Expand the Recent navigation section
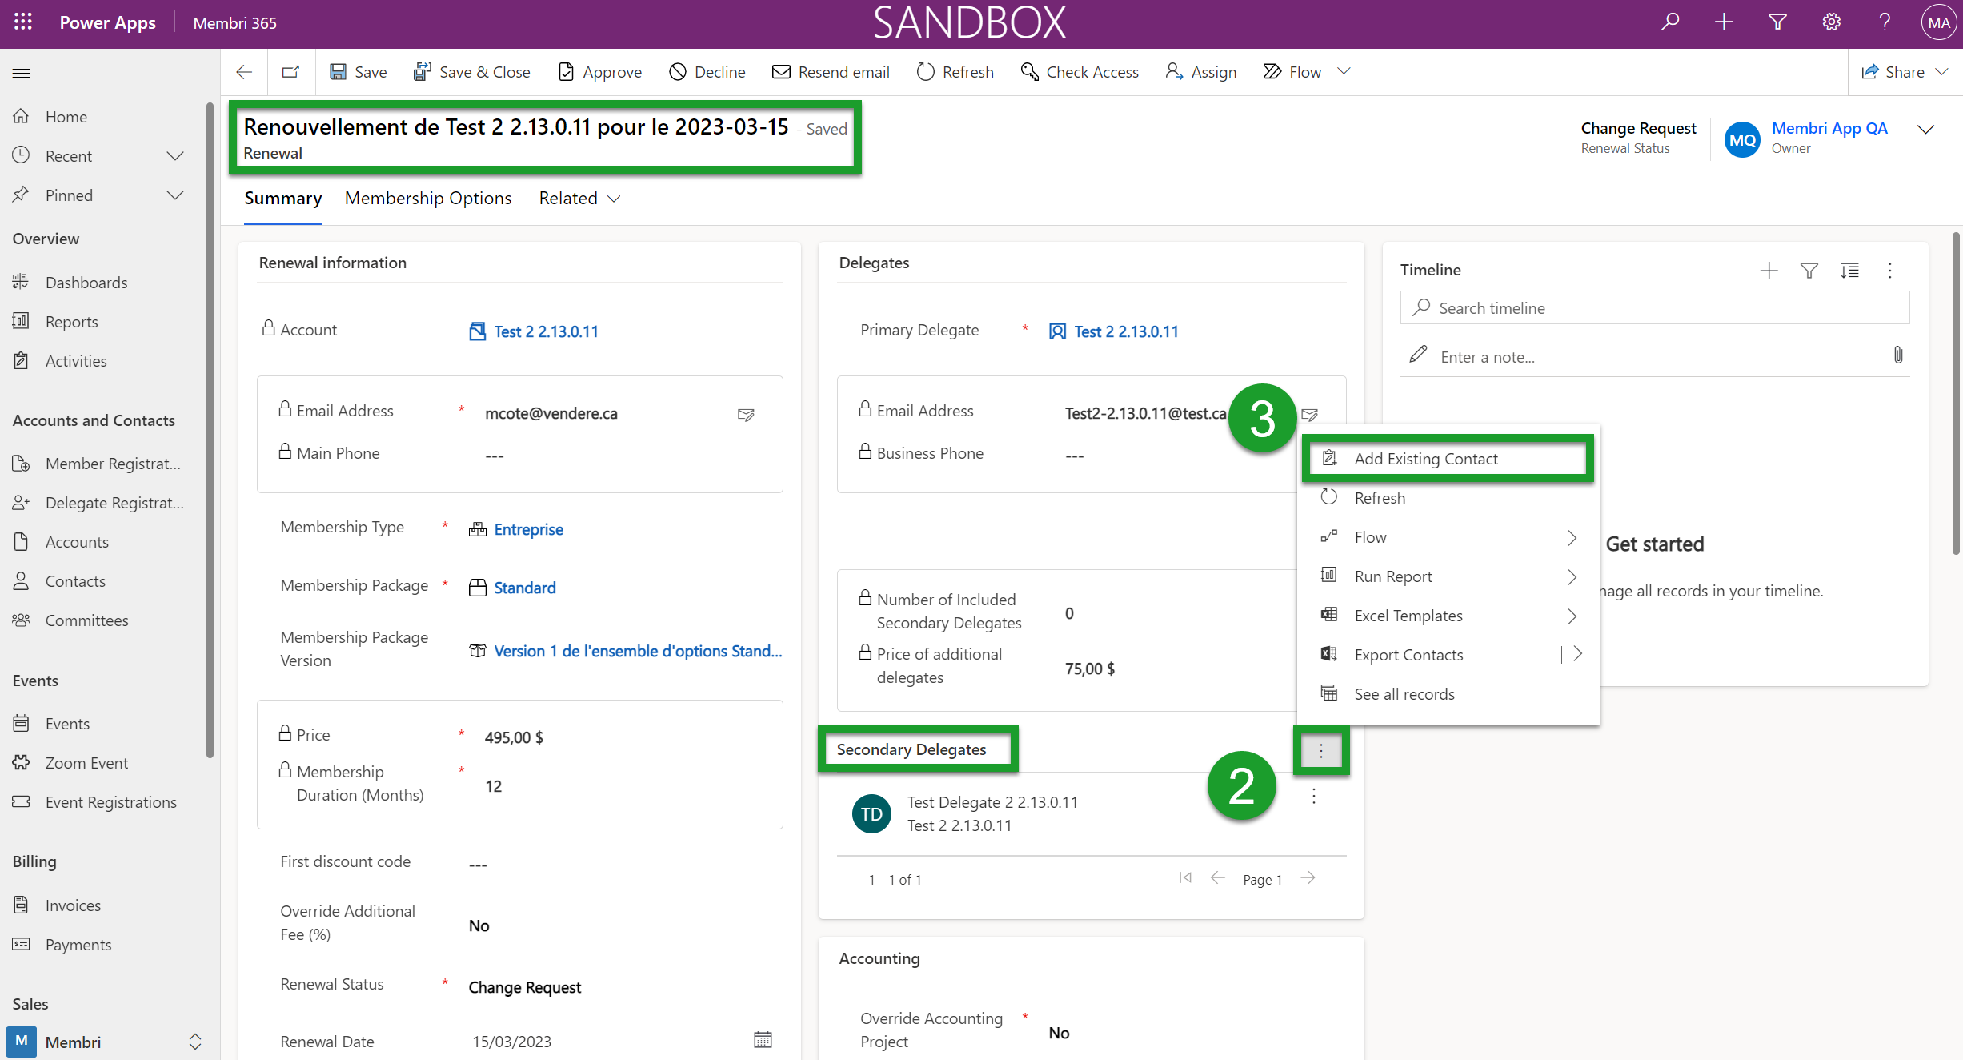Screen dimensions: 1963x1060 point(175,156)
